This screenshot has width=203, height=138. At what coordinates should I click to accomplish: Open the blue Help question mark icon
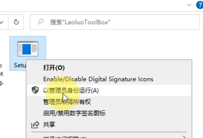(200, 5)
